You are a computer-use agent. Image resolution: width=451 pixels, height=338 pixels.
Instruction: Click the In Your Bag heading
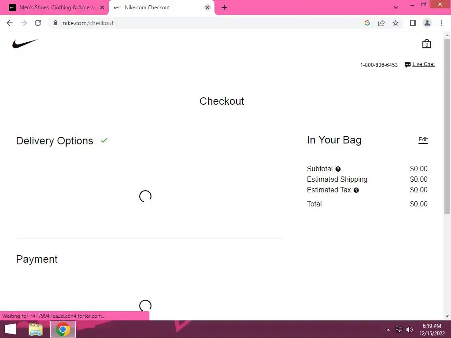[x=334, y=140]
